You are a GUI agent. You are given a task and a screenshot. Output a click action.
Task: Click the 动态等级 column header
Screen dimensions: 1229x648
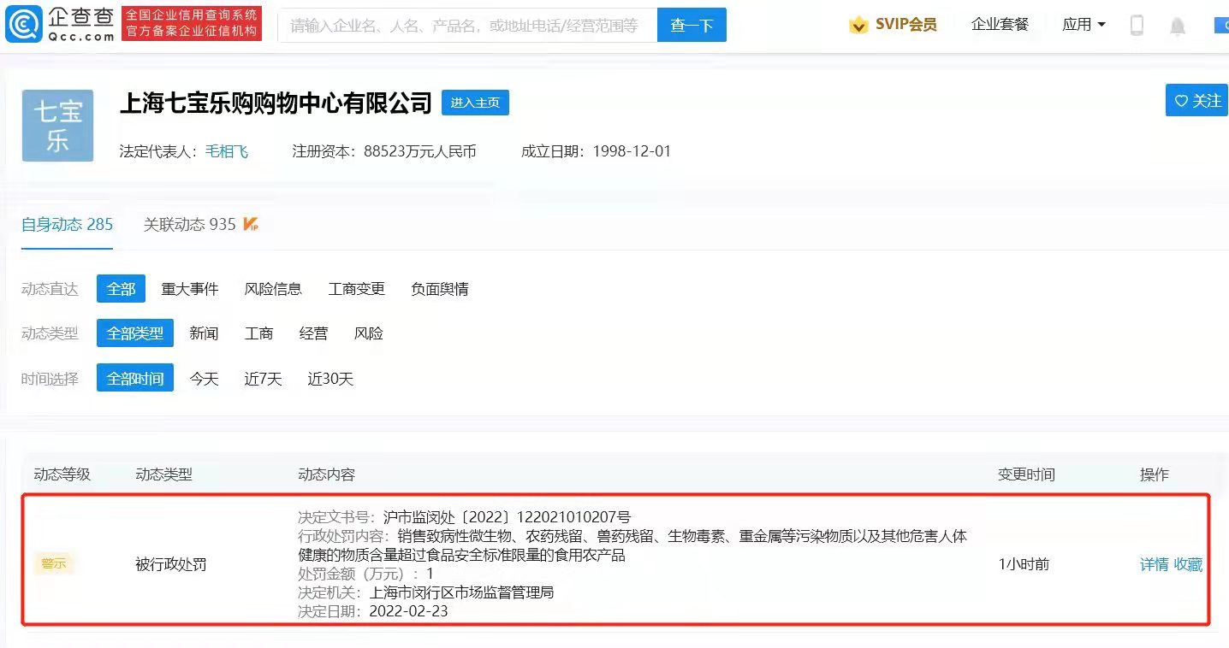pos(62,474)
